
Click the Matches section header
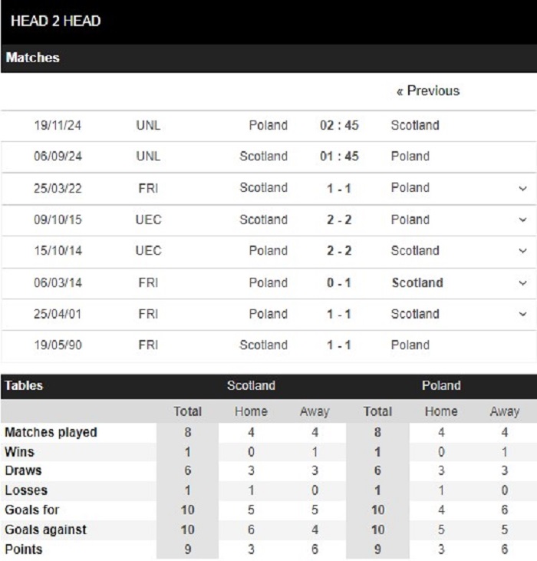[32, 58]
